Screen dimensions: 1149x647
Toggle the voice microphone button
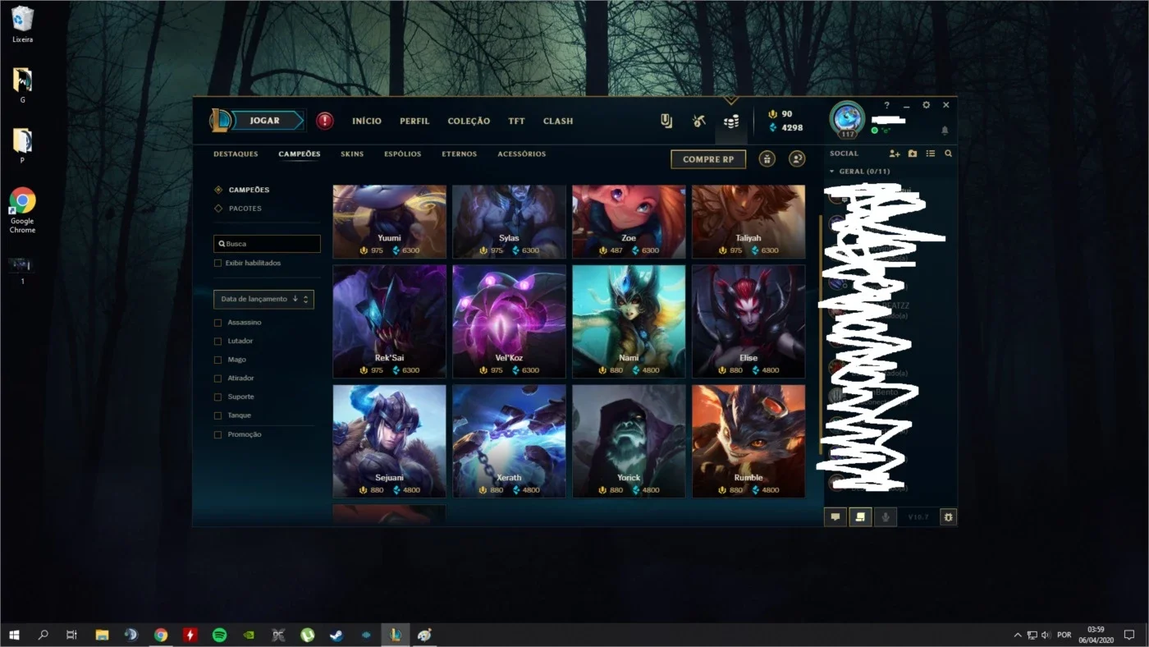[x=885, y=517]
